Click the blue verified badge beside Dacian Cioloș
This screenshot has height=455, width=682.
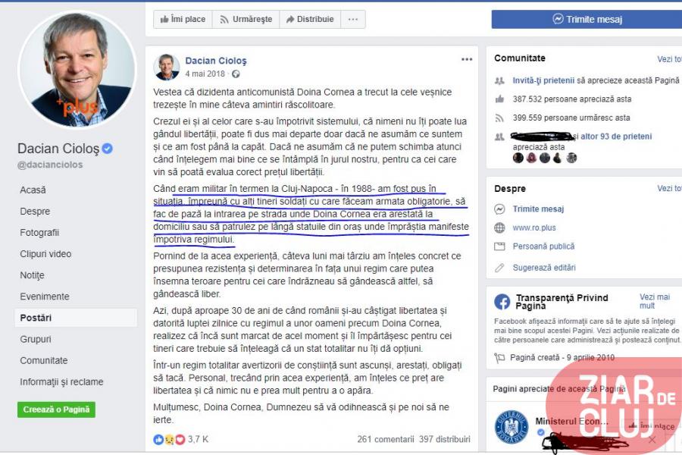(108, 149)
